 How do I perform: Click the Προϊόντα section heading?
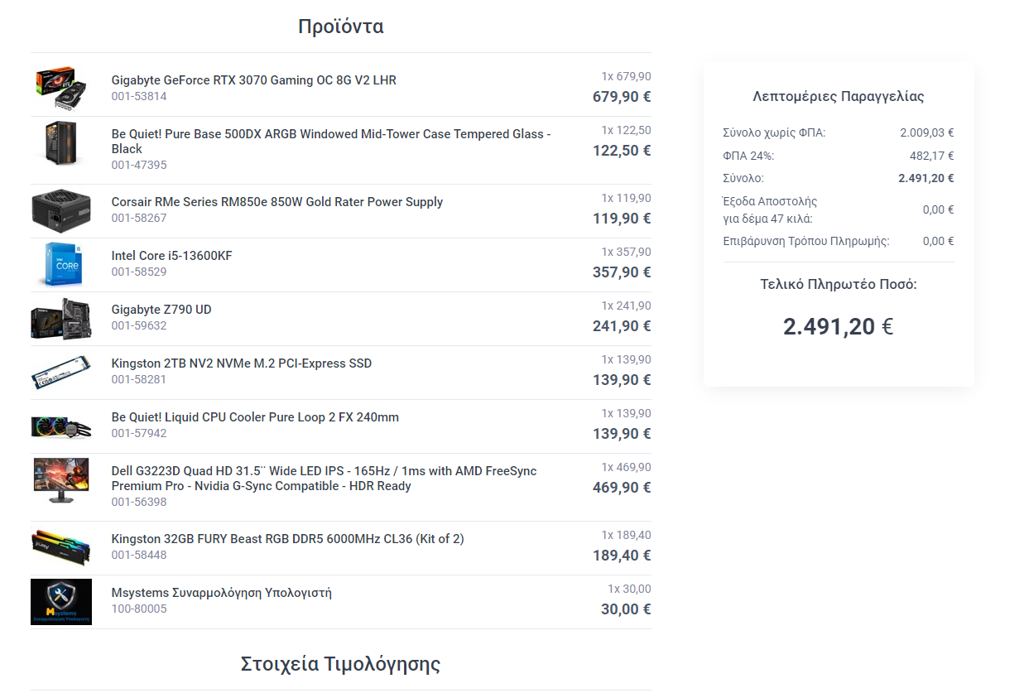(341, 26)
